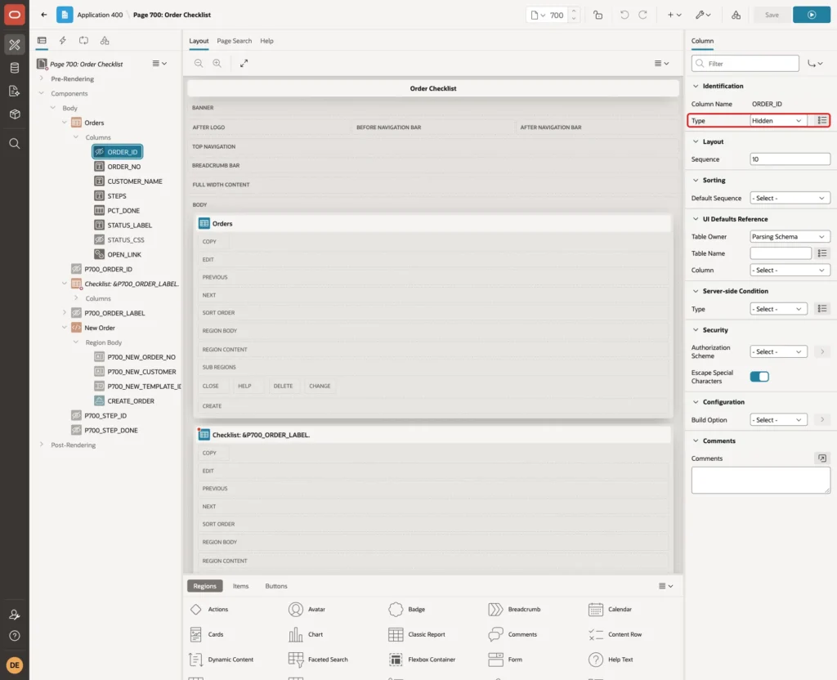The width and height of the screenshot is (837, 680).
Task: Switch gallery to Items tab
Action: (241, 586)
